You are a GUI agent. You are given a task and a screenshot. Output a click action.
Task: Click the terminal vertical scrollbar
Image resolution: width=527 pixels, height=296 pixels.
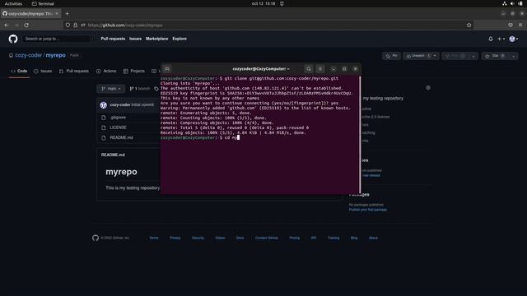(x=360, y=134)
